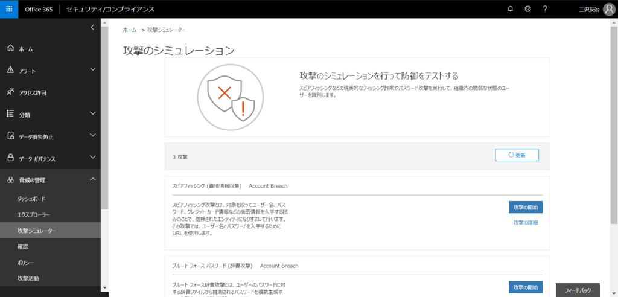
Task: Click the sidebar scrollbar down arrow
Action: (x=104, y=287)
